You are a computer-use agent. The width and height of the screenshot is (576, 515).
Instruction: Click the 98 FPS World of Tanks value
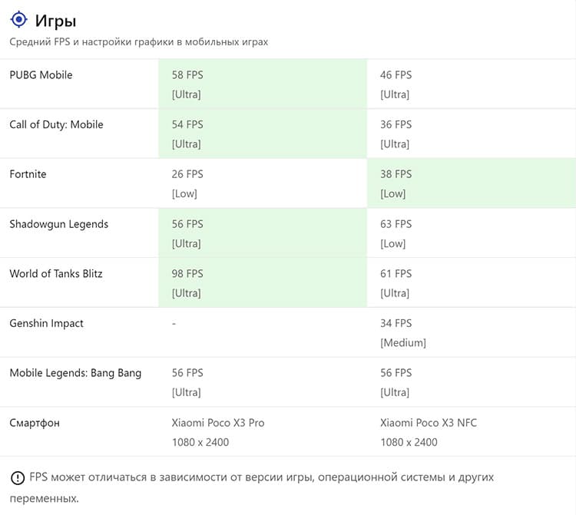187,273
